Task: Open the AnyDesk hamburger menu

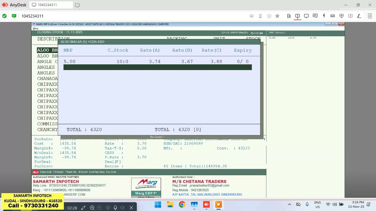Action: 370,16
